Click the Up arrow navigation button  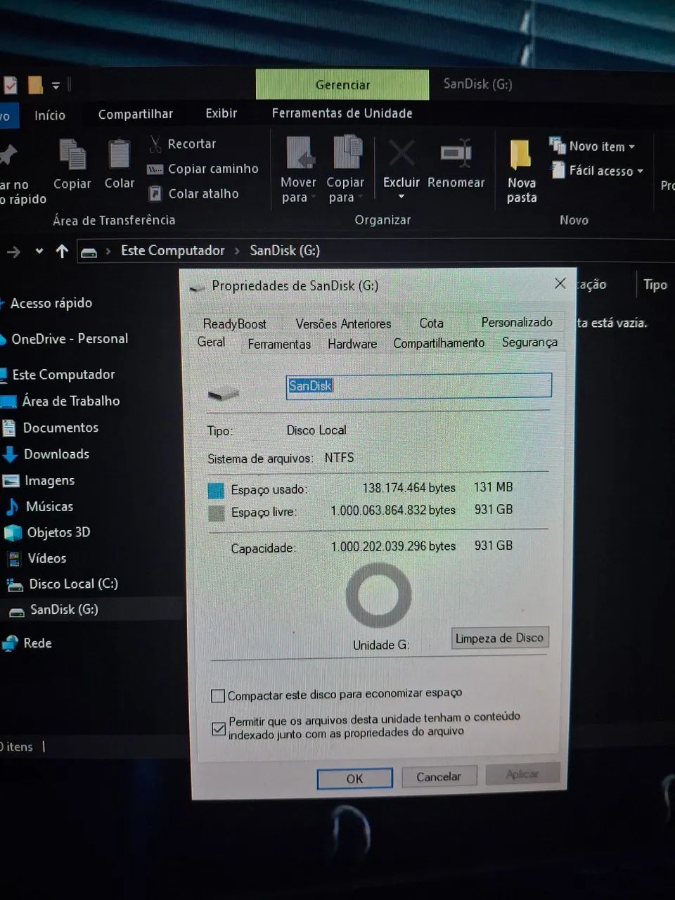[x=62, y=251]
